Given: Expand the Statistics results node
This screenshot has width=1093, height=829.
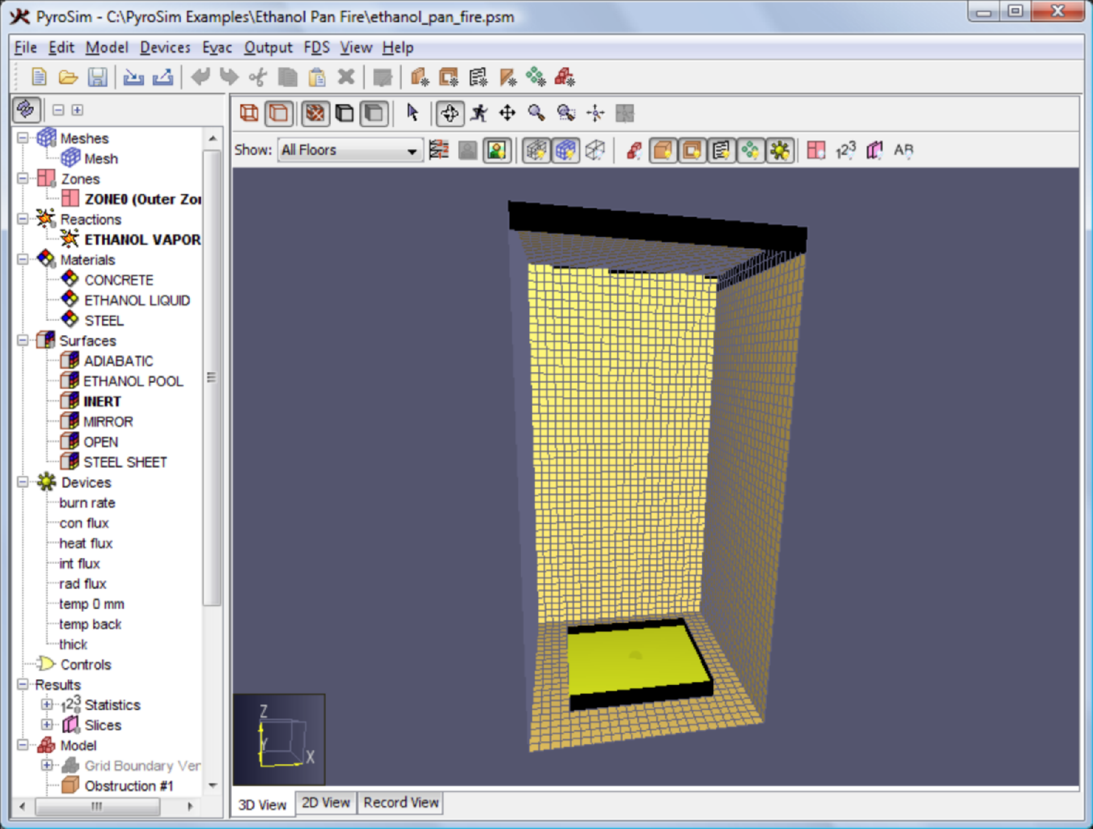Looking at the screenshot, I should tap(47, 704).
